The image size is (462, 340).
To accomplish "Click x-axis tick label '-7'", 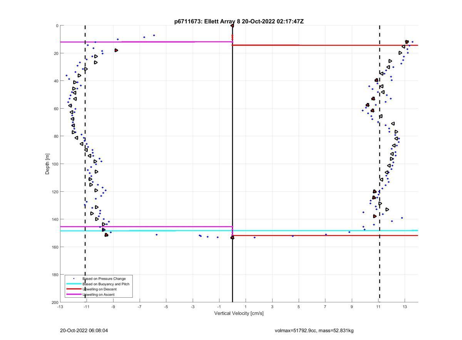I will tap(140, 307).
